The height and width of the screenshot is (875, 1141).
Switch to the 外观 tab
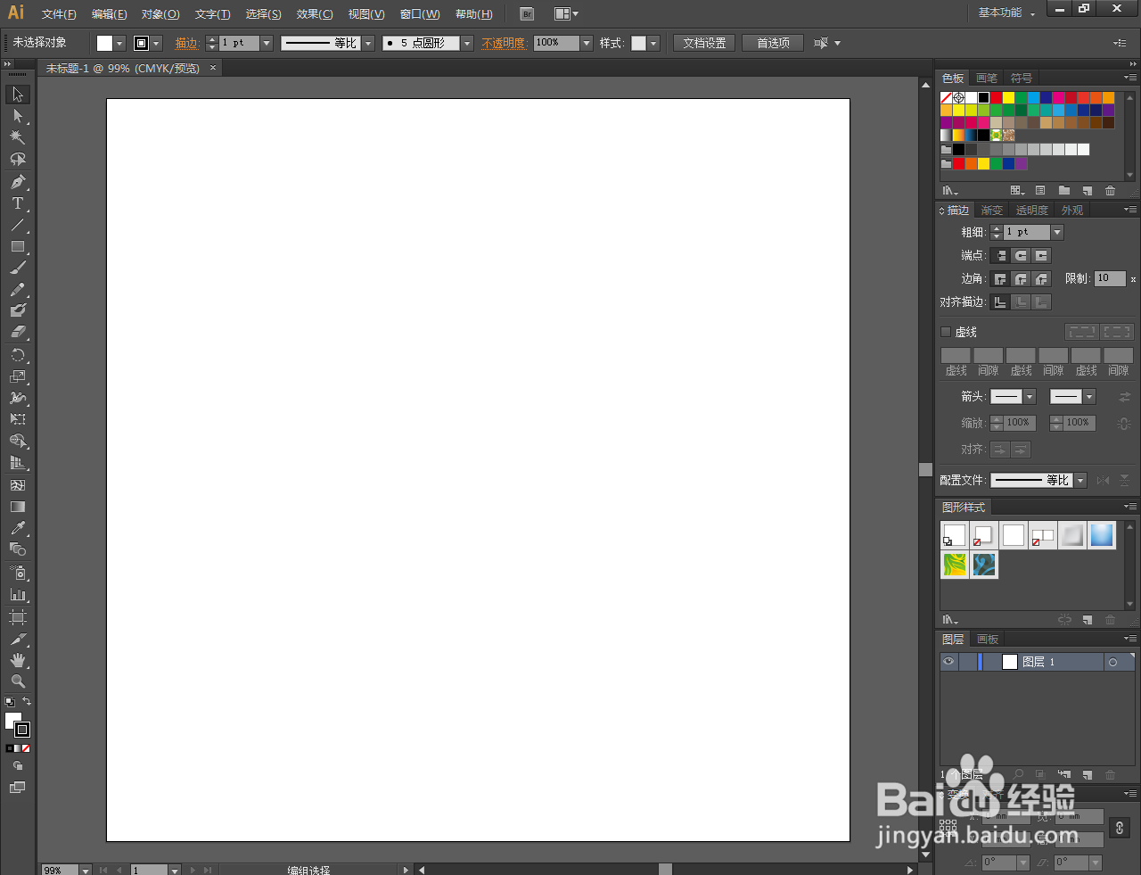pos(1072,210)
